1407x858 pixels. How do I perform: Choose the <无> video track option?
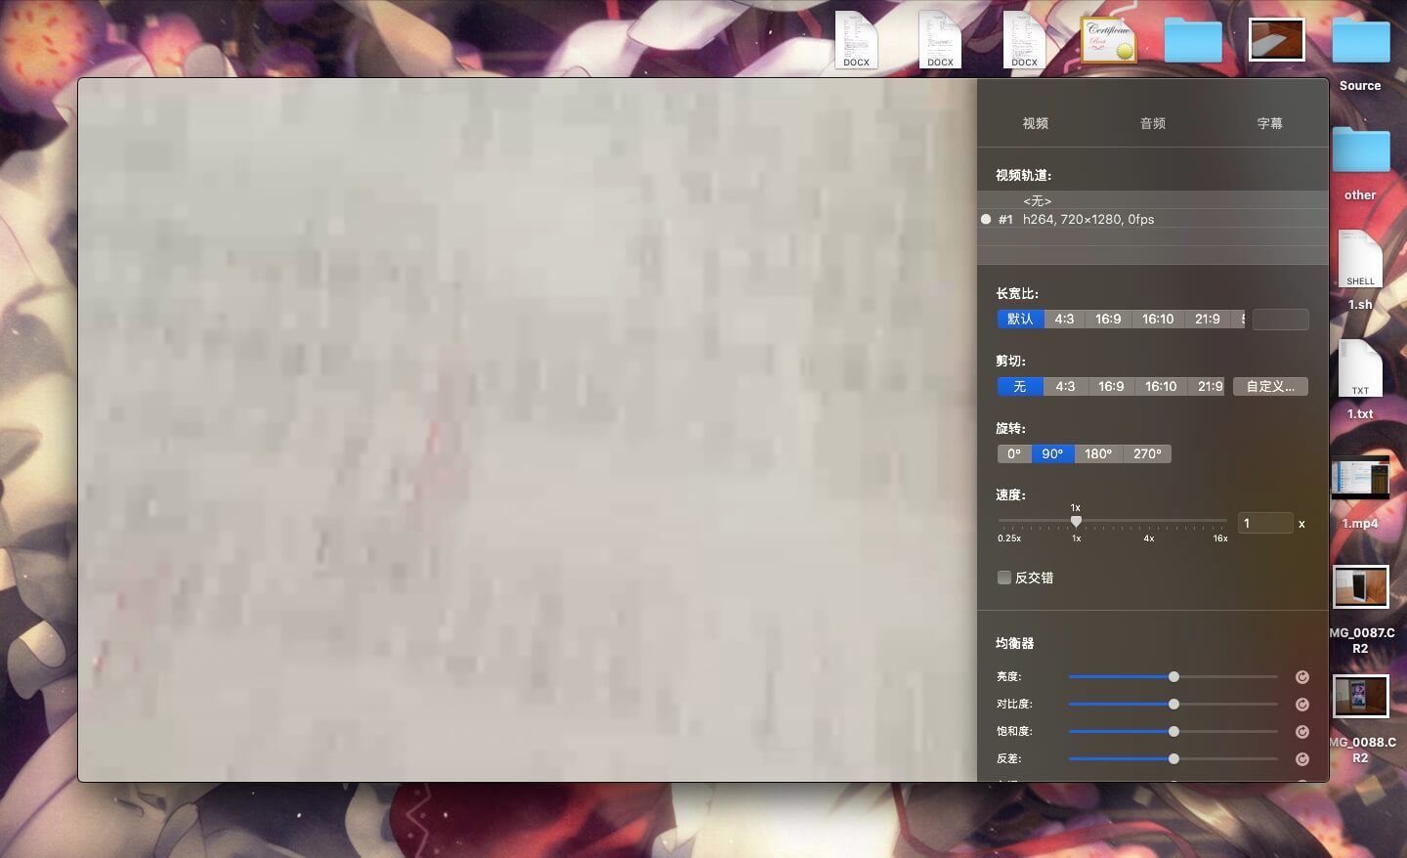point(1038,200)
